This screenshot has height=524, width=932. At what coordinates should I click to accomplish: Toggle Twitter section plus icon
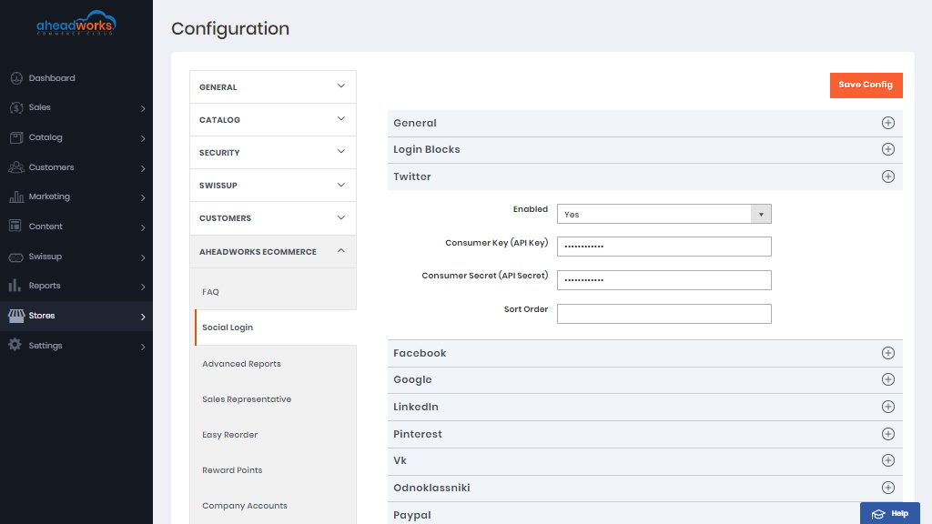tap(888, 176)
